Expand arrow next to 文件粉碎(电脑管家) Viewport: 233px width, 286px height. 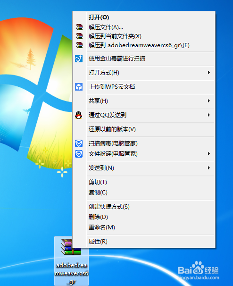click(x=209, y=154)
